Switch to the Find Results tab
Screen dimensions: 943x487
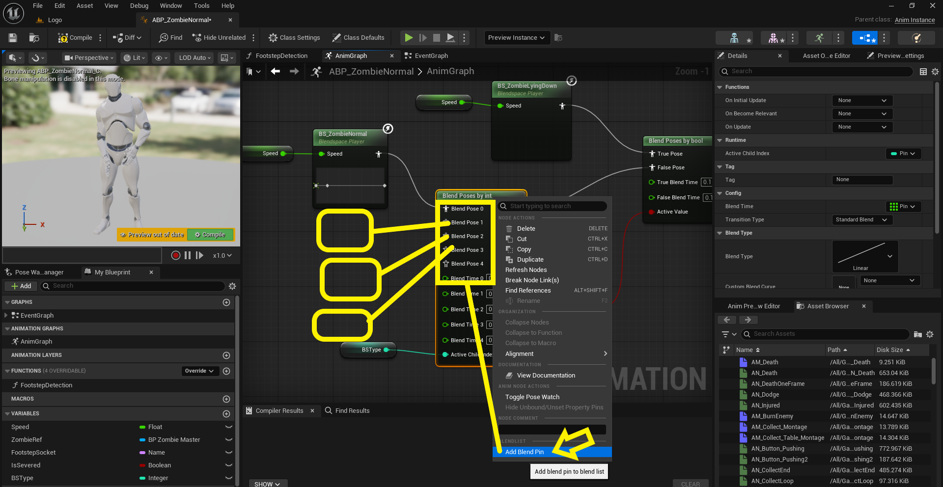(x=347, y=411)
